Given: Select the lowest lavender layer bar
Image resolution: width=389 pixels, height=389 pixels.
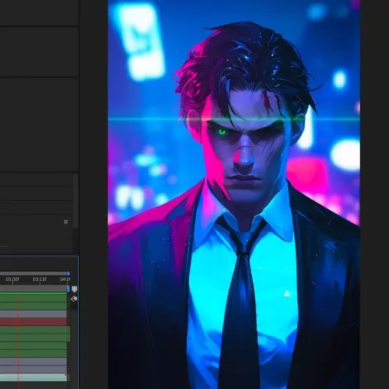Looking at the screenshot, I should point(33,370).
